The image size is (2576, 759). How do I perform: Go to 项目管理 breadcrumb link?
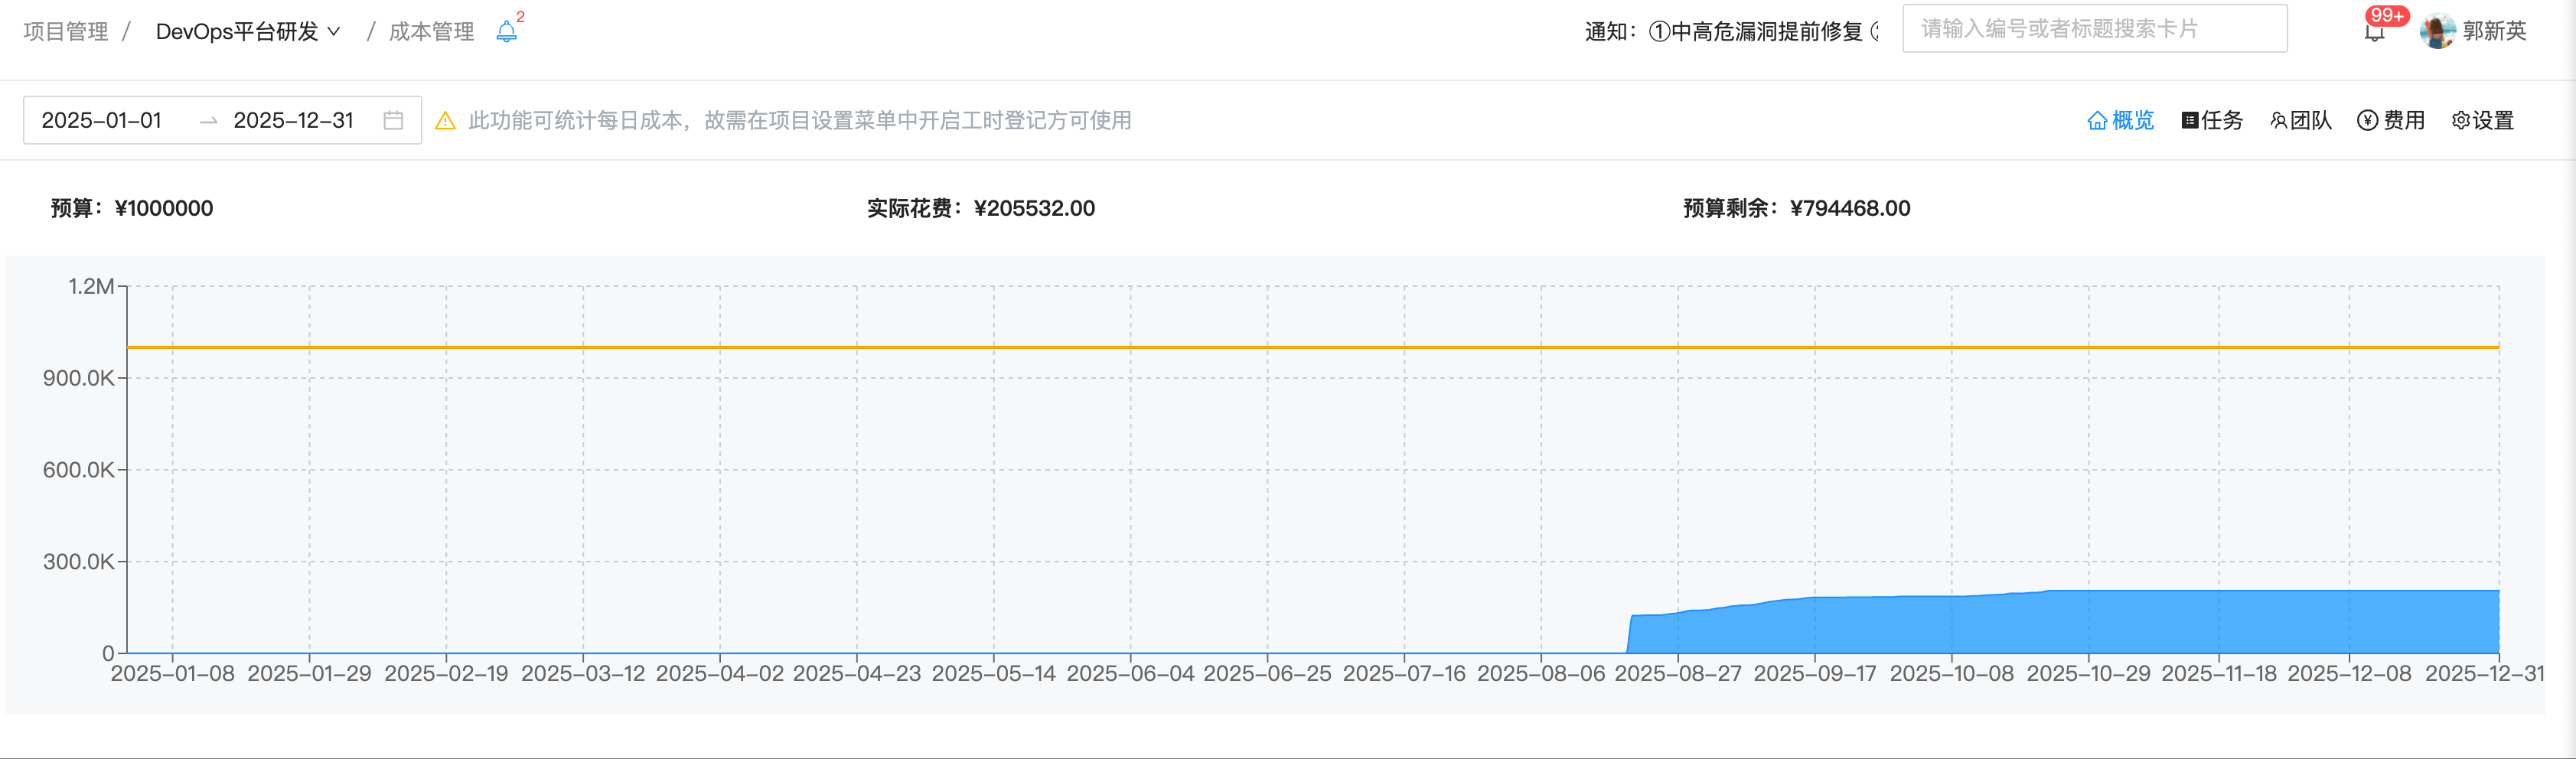(66, 32)
